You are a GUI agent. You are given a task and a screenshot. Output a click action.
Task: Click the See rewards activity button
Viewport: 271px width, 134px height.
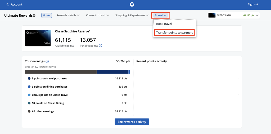point(132,122)
